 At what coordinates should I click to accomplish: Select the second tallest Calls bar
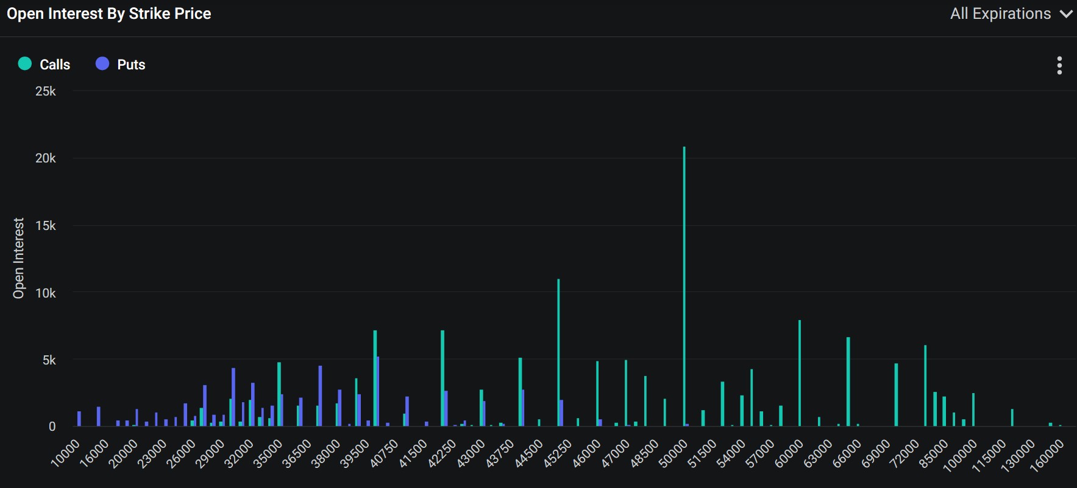click(558, 352)
